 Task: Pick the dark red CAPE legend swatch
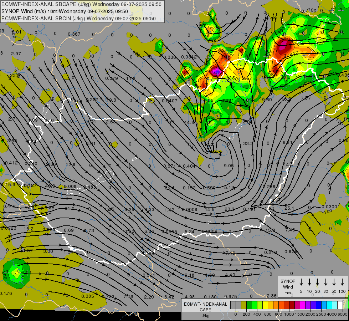[x=292, y=305]
